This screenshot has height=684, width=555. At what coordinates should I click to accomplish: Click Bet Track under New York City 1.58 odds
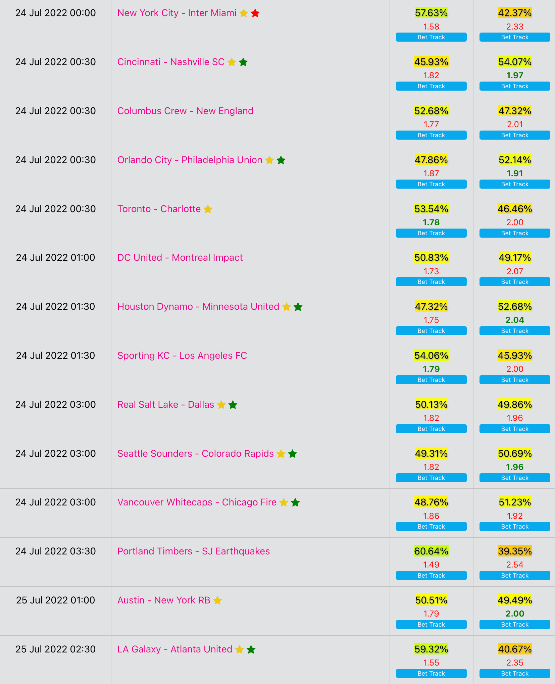click(x=431, y=37)
